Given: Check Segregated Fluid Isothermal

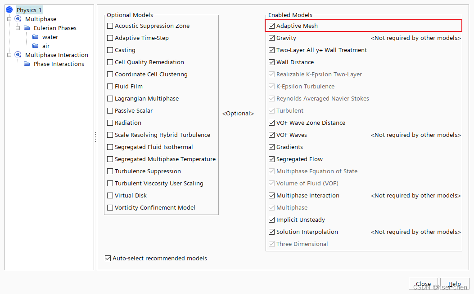Looking at the screenshot, I should [x=110, y=147].
